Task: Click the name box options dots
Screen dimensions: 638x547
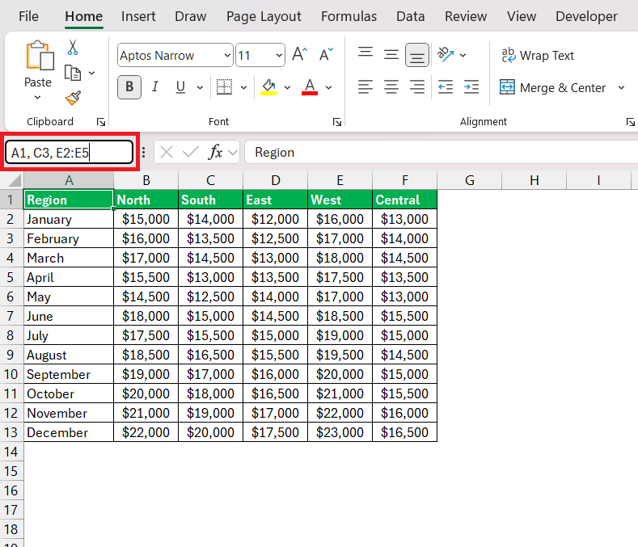Action: [x=144, y=153]
